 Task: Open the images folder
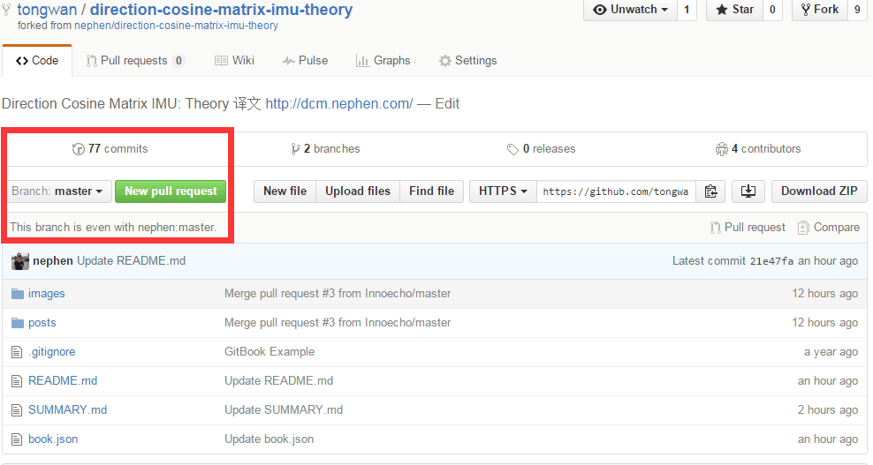pos(46,294)
